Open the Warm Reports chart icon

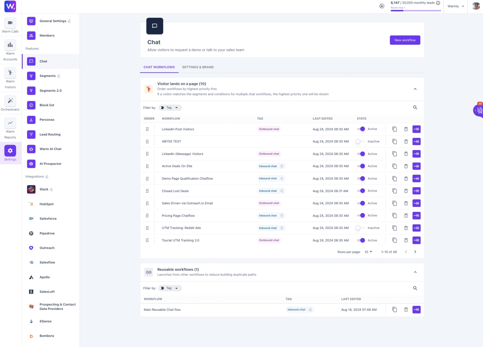pyautogui.click(x=10, y=123)
